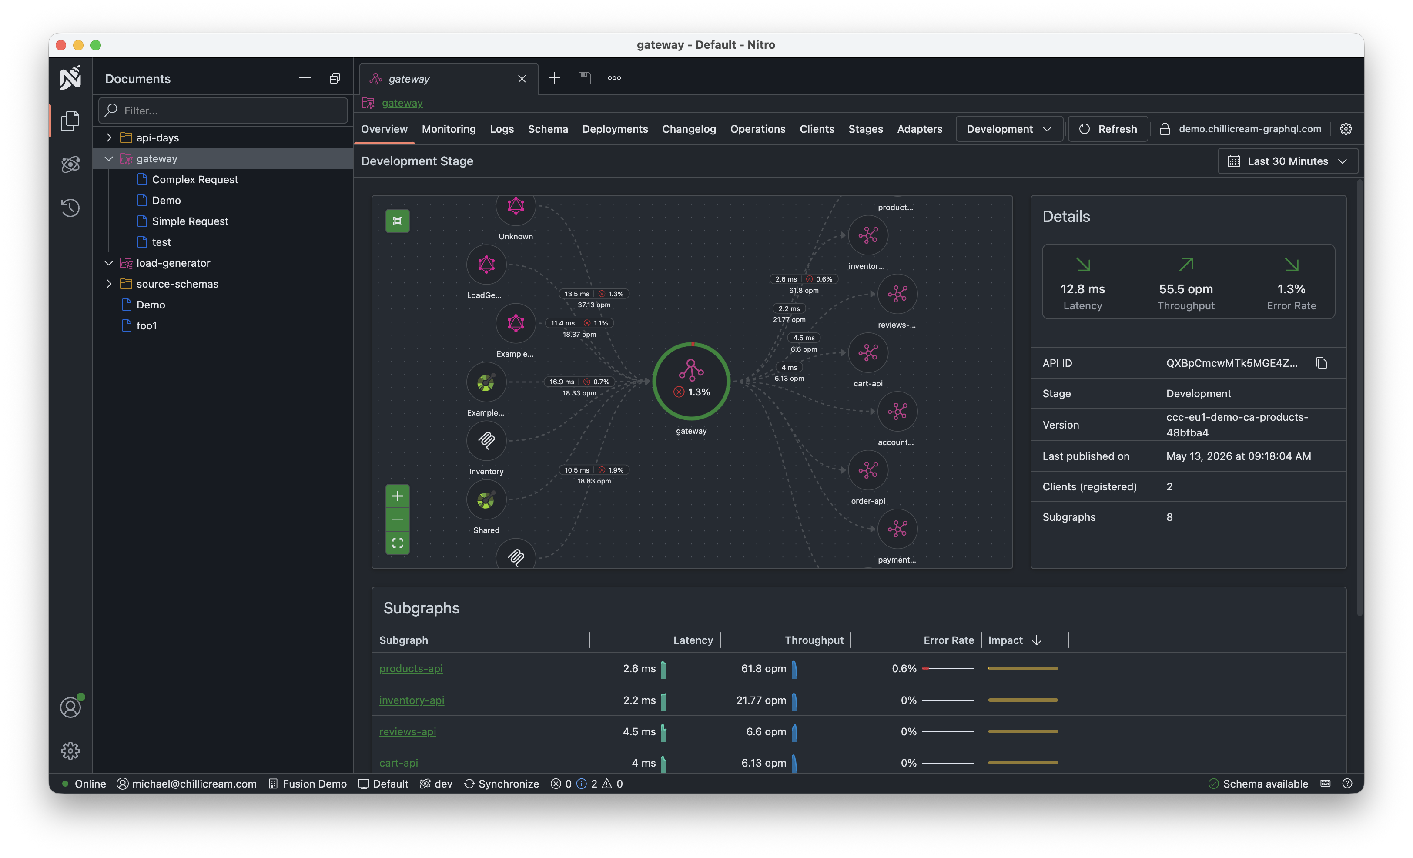Viewport: 1413px width, 858px height.
Task: Select the Unknown client node
Action: (x=516, y=207)
